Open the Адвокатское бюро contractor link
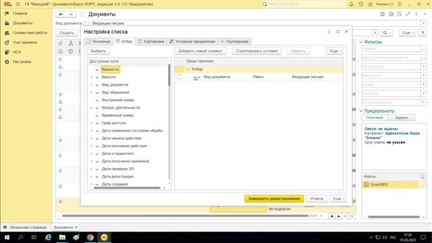Viewport: 432px width, 243px height. 392,135
